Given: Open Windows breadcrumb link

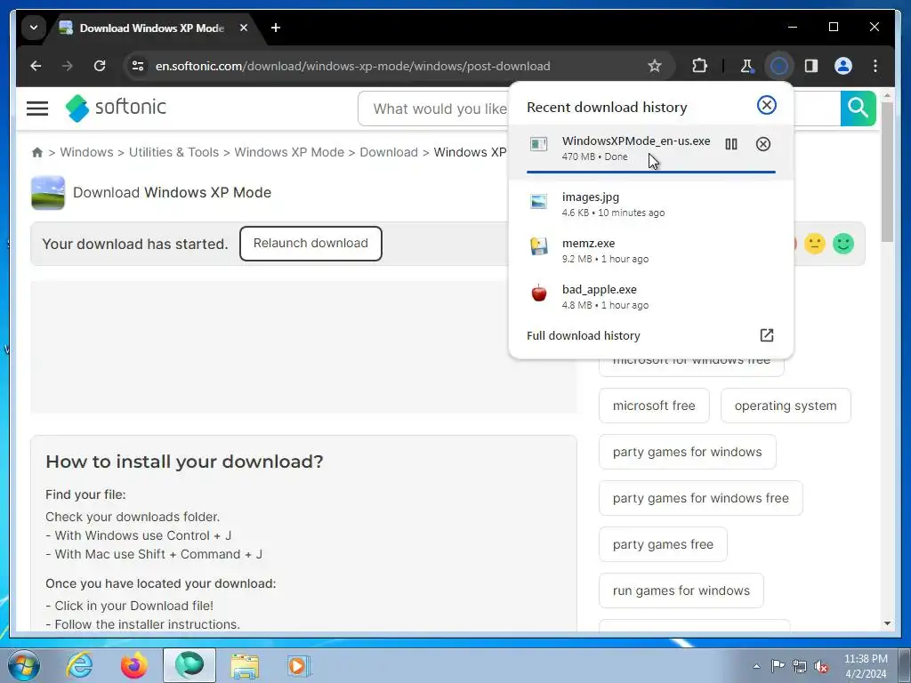Looking at the screenshot, I should point(86,152).
